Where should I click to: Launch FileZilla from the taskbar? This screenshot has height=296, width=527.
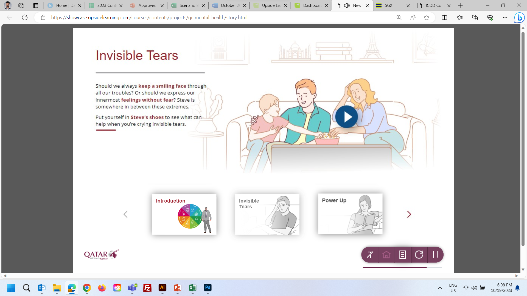click(147, 288)
